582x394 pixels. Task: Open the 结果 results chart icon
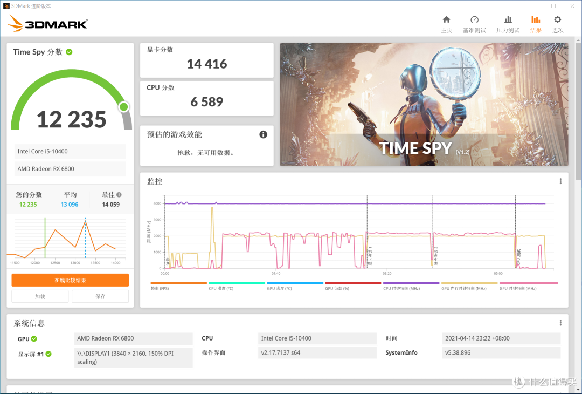pyautogui.click(x=536, y=19)
